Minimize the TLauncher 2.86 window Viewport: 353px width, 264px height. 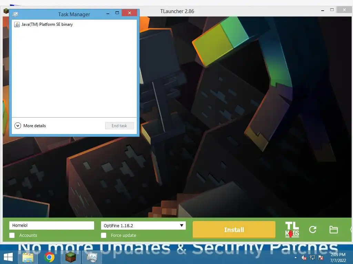[323, 10]
